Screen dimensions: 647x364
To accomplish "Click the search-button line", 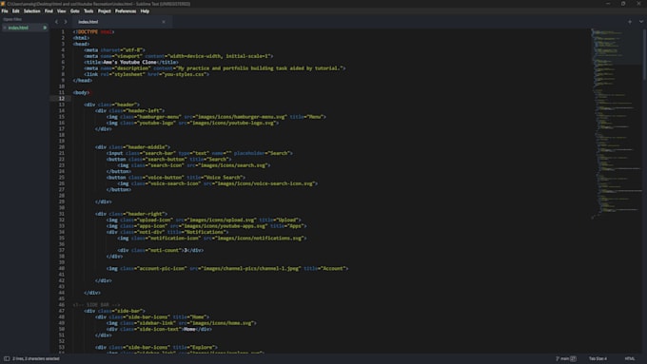I will 168,159.
